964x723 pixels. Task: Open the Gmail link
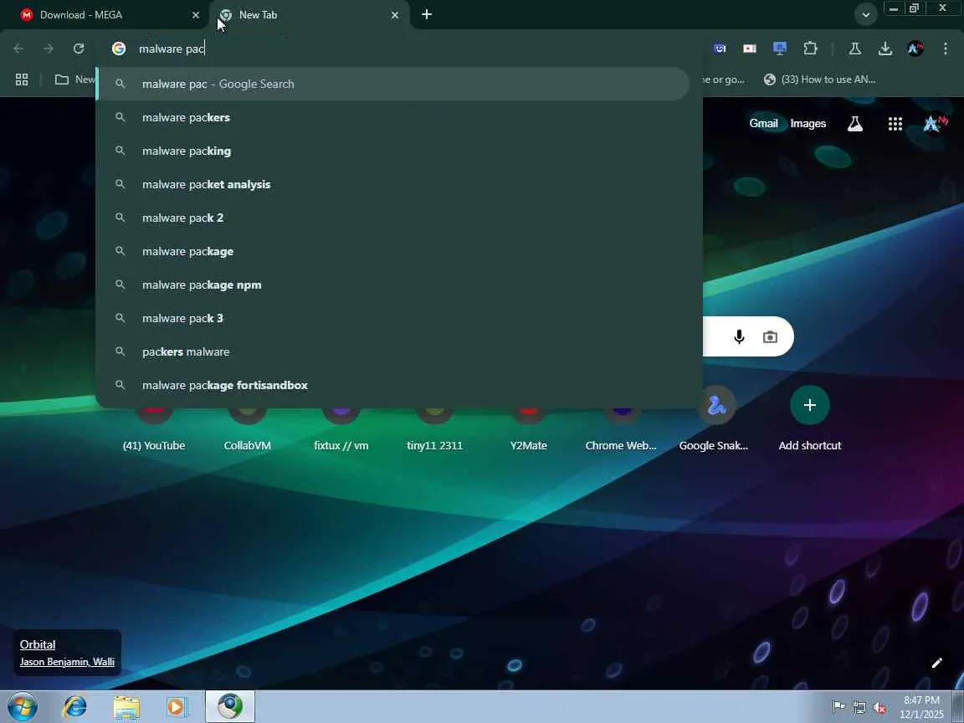click(763, 124)
